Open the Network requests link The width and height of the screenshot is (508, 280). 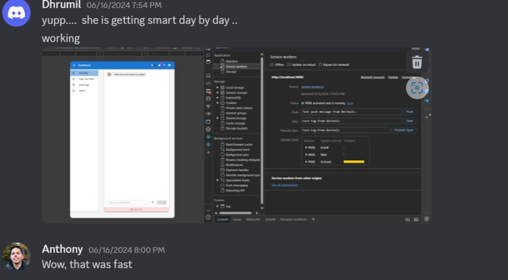click(x=372, y=77)
